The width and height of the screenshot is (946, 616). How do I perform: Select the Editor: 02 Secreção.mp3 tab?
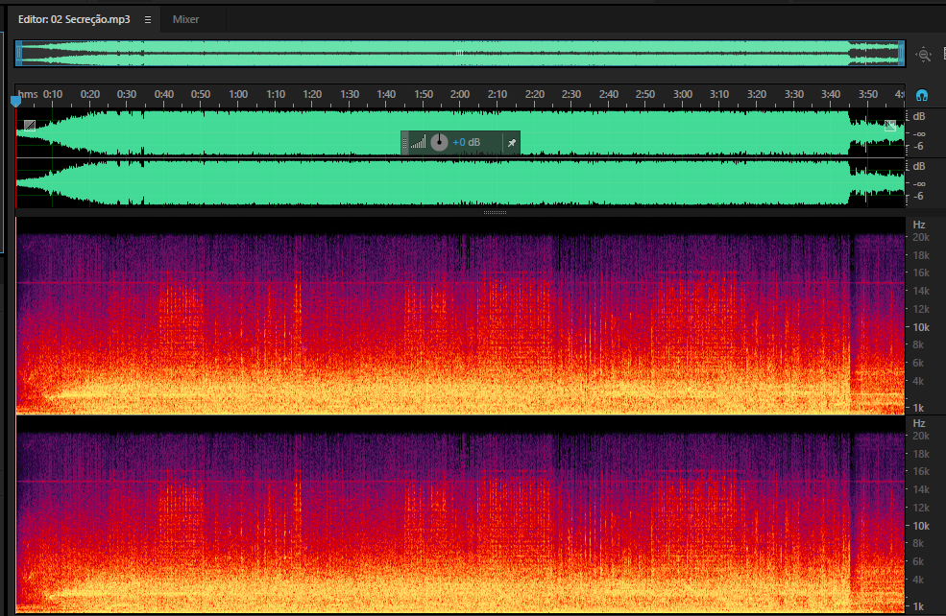[x=74, y=19]
